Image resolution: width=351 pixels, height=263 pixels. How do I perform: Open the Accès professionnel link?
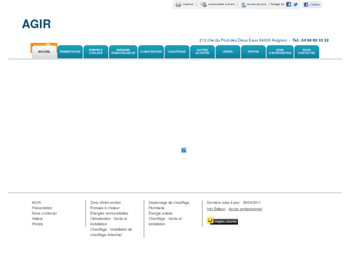[245, 209]
